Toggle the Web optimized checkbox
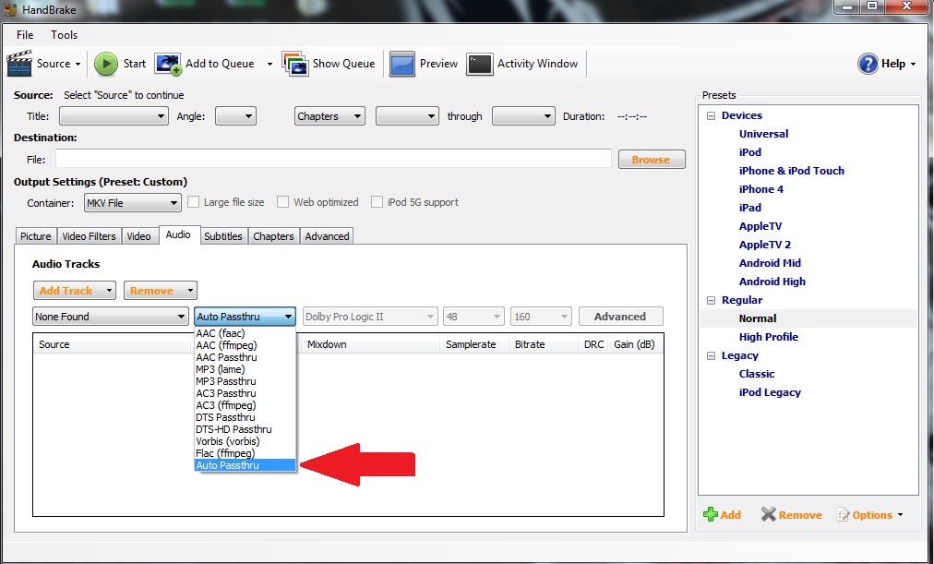The height and width of the screenshot is (564, 934). pyautogui.click(x=283, y=202)
